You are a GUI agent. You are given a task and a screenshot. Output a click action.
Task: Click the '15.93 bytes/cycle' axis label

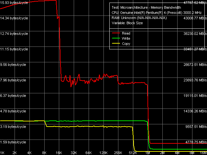pos(14,3)
